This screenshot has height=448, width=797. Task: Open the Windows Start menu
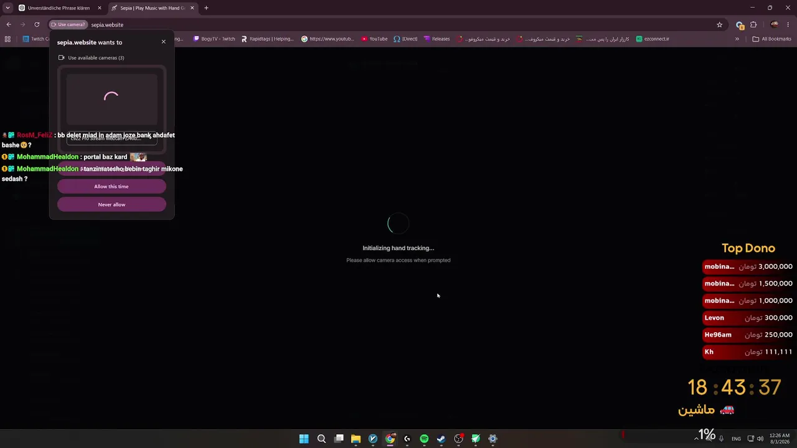[x=304, y=439]
